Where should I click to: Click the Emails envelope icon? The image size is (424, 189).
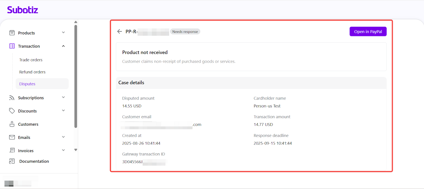click(12, 137)
